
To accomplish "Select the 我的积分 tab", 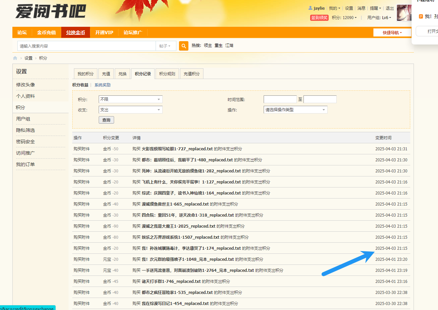I will (x=85, y=74).
